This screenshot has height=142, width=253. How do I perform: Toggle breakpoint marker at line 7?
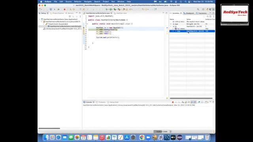pos(84,28)
